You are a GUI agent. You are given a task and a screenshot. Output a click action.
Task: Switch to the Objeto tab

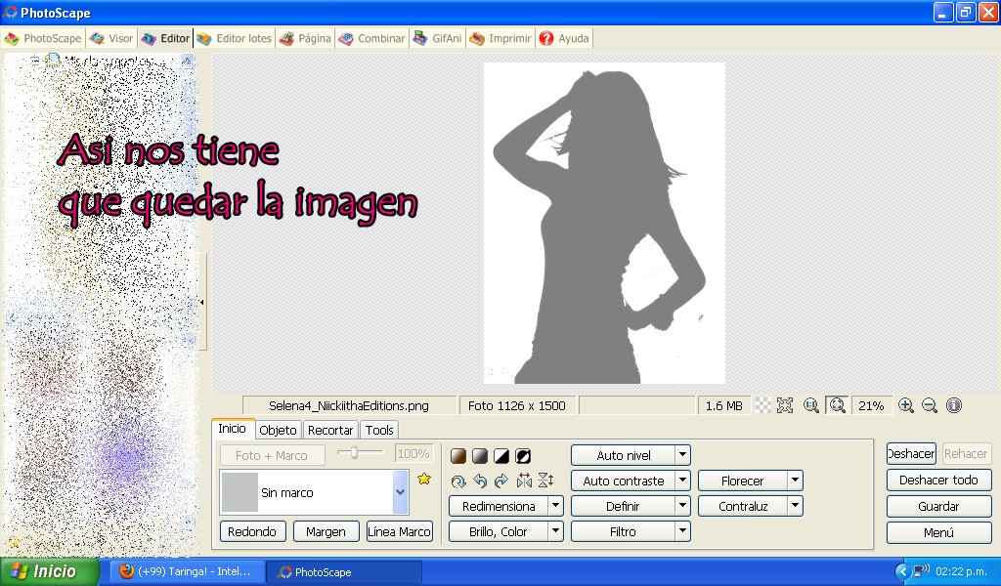[x=279, y=431]
